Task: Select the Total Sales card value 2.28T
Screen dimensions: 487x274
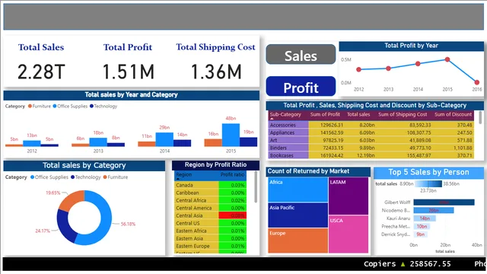Action: click(41, 72)
